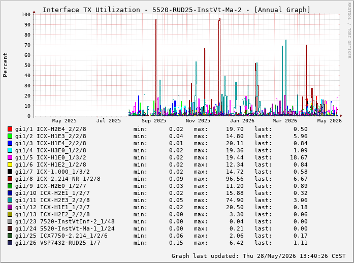Click the max value 96.56 for gi1/8
354x263 pixels.
pos(235,179)
